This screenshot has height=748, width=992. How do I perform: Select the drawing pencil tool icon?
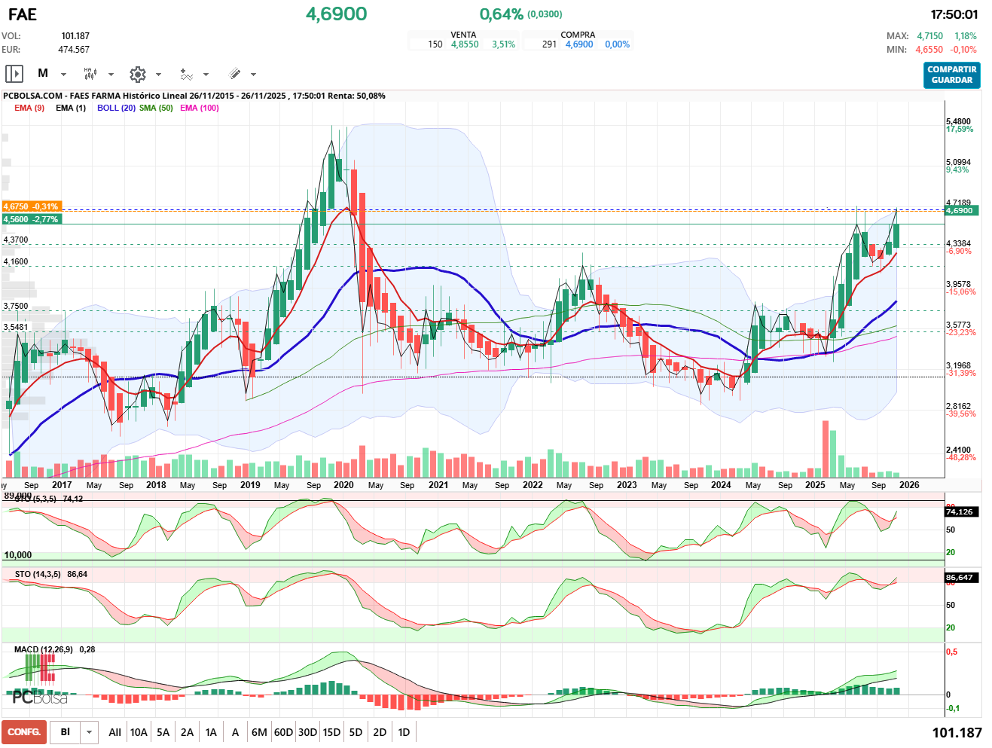(x=234, y=74)
